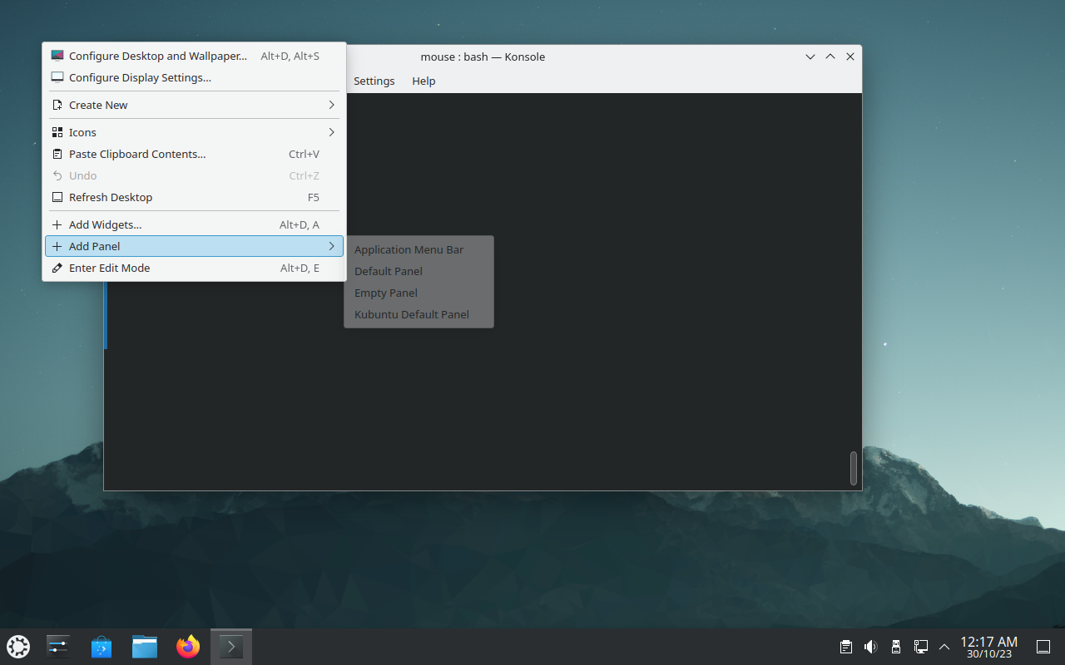Open the volume control in the system tray
Viewport: 1065px width, 665px height.
[870, 647]
